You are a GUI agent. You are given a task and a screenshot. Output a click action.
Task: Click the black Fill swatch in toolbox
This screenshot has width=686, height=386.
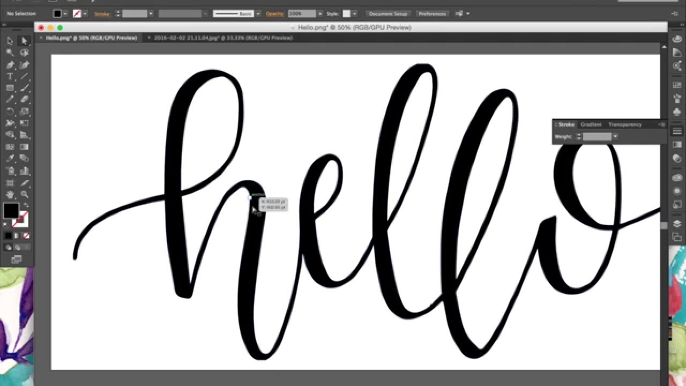coord(11,211)
